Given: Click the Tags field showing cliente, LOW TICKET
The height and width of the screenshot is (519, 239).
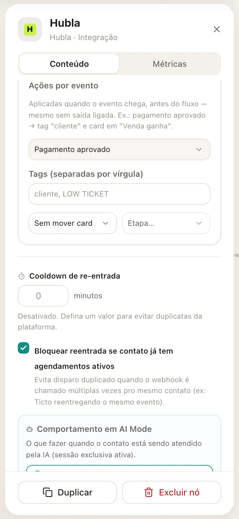Looking at the screenshot, I should (x=119, y=194).
